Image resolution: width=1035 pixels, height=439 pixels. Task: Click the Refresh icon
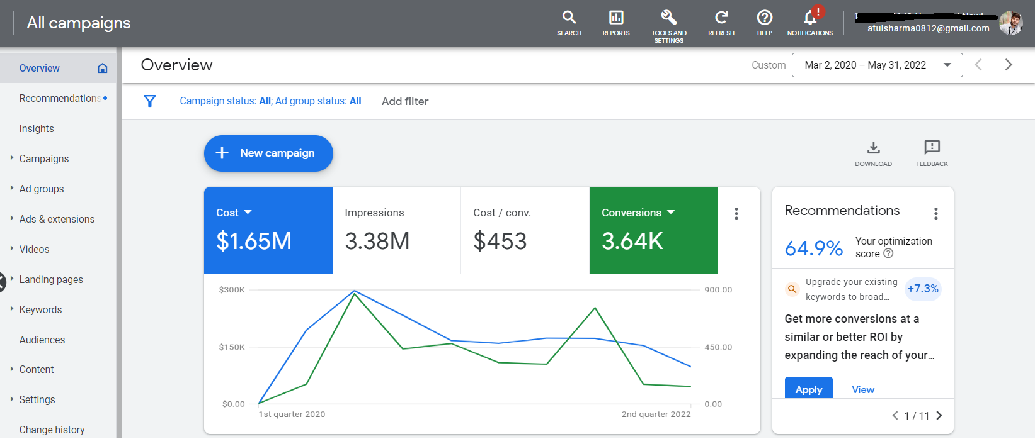tap(721, 23)
